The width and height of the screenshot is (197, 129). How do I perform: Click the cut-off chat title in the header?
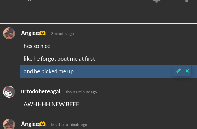[x=19, y=0]
